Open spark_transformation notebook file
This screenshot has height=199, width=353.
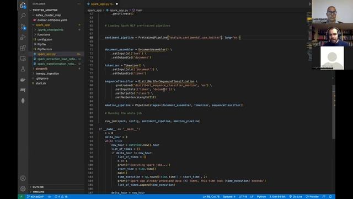coord(57,64)
